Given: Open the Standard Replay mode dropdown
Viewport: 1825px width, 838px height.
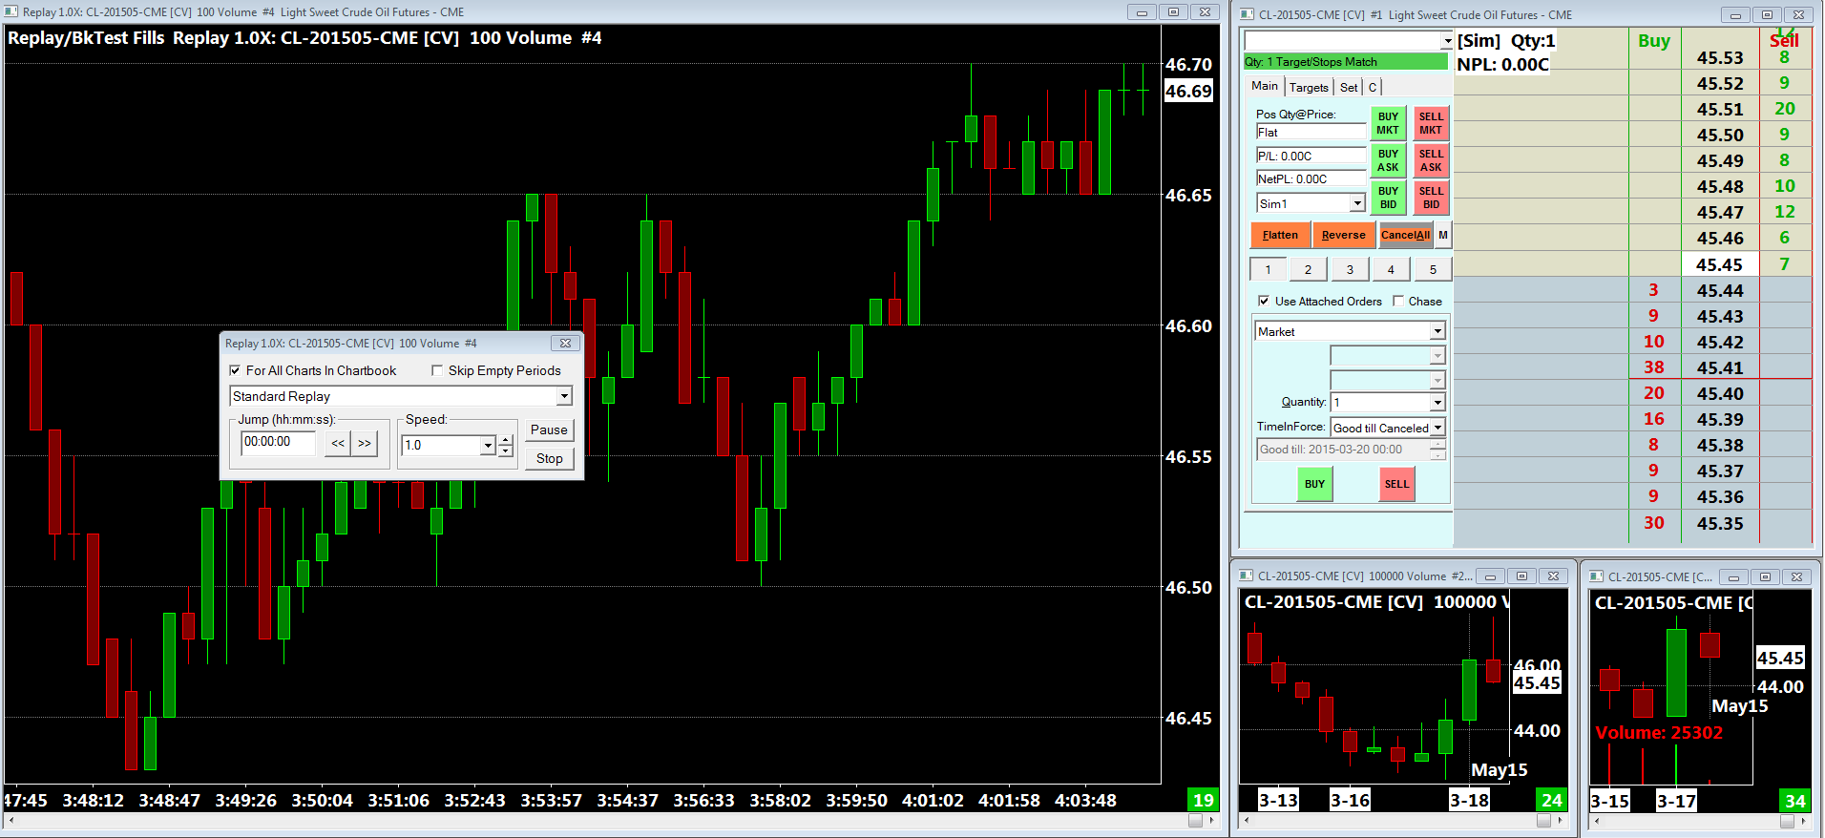Looking at the screenshot, I should coord(564,396).
